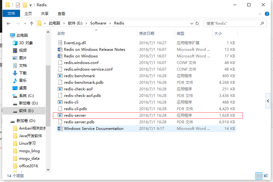Screen dimensions: 273x182
Task: Click the sidebar scroll-up arrow
Action: pos(48,32)
